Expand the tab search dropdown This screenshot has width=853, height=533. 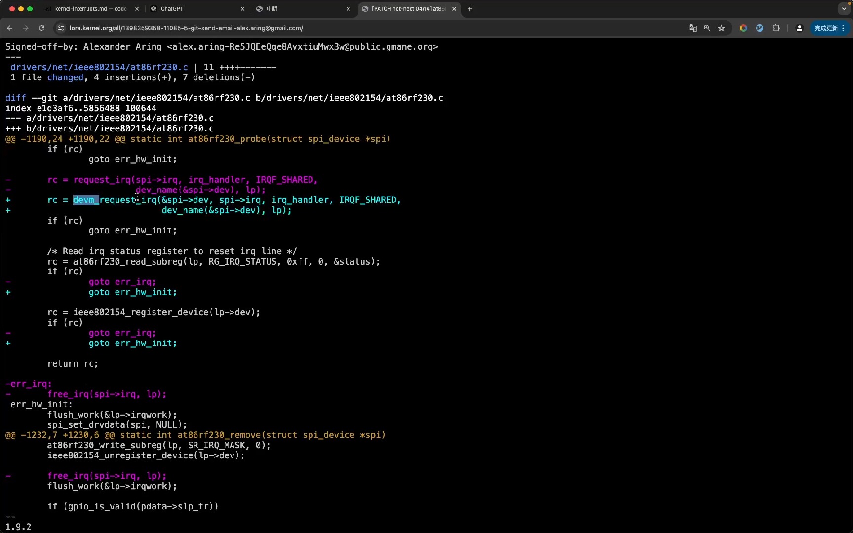(844, 9)
